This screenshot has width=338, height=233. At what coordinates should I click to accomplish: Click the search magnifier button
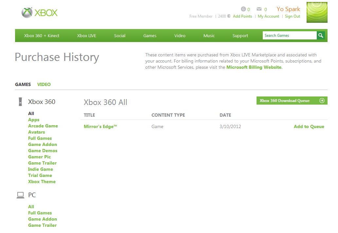point(321,36)
